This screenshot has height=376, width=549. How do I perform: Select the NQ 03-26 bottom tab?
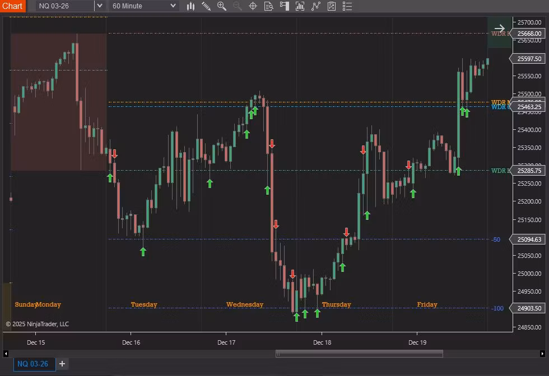pyautogui.click(x=33, y=364)
